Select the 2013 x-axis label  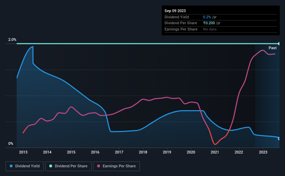23,152
